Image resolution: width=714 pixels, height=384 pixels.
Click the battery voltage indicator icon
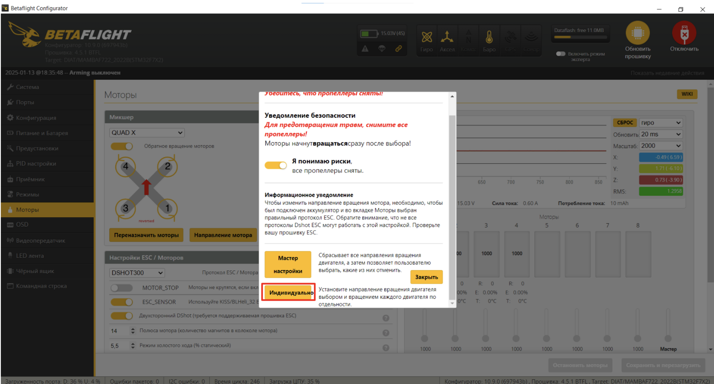pos(368,34)
